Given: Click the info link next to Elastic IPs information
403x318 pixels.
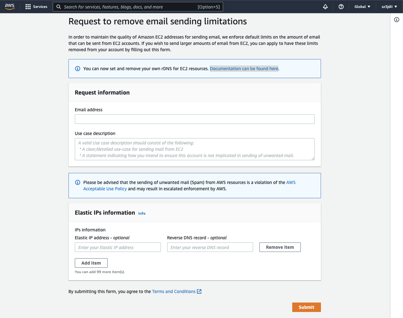Looking at the screenshot, I should tap(141, 213).
